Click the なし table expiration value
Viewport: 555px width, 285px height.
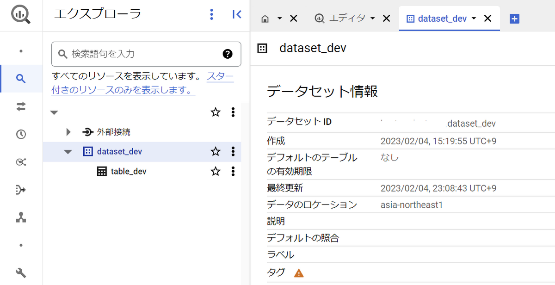tap(389, 157)
